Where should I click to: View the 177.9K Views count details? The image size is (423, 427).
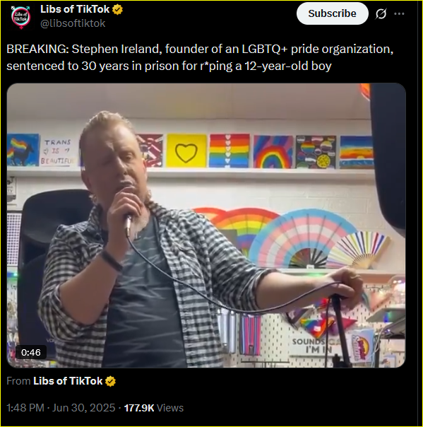click(154, 408)
